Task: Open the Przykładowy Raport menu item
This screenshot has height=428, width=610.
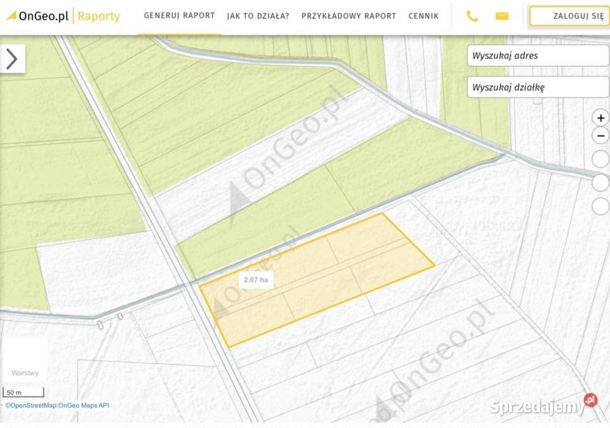Action: pos(349,16)
